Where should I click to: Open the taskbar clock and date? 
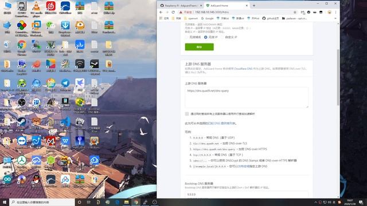(x=350, y=202)
